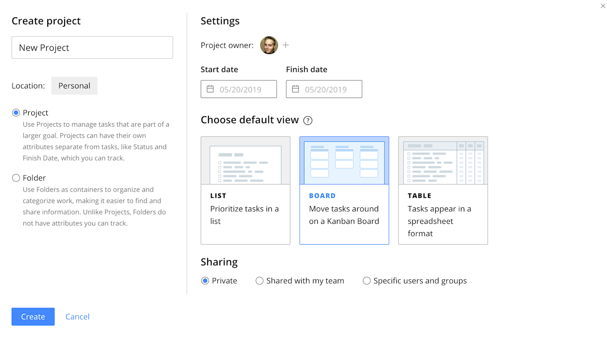
Task: Open the Finish date calendar icon
Action: [x=296, y=89]
